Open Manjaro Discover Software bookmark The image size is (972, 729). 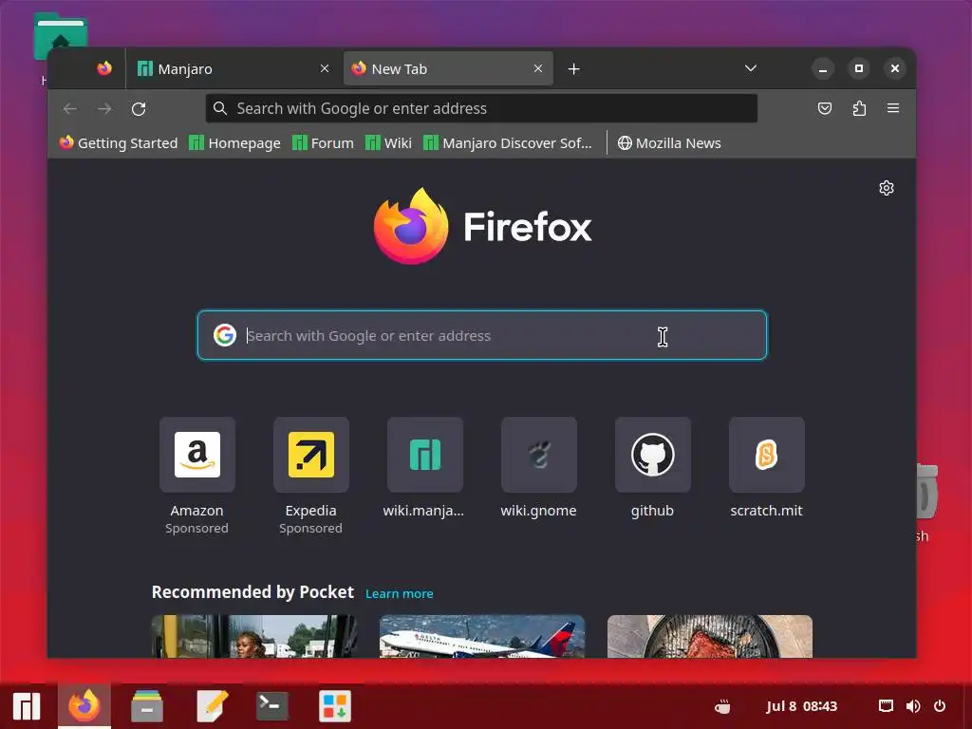508,143
